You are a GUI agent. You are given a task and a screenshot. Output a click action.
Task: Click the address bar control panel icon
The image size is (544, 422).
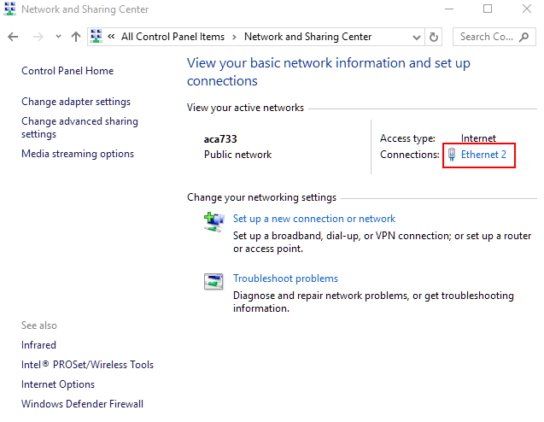coord(97,37)
